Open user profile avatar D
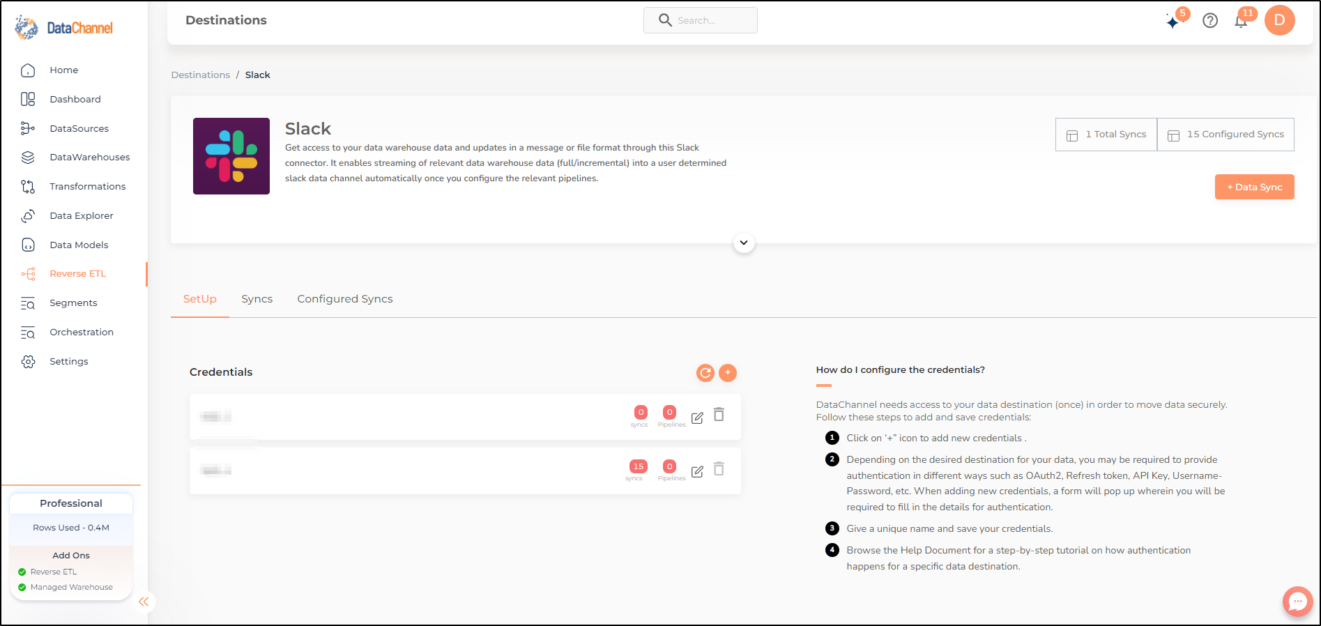Screen dimensions: 1321x626 [x=1280, y=20]
